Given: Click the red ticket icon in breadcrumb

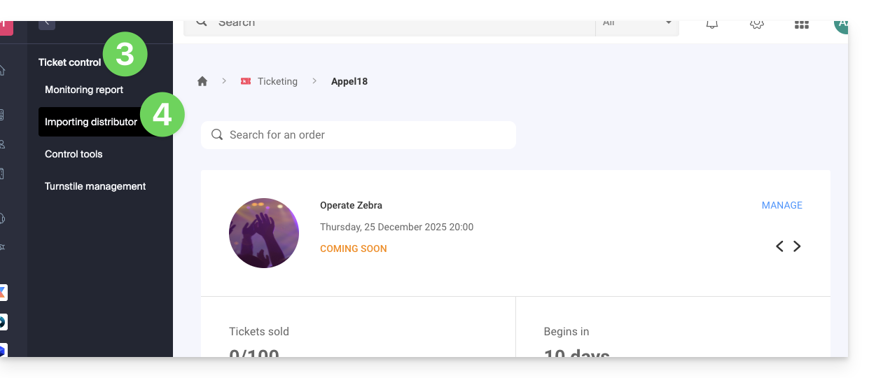Looking at the screenshot, I should click(x=246, y=81).
